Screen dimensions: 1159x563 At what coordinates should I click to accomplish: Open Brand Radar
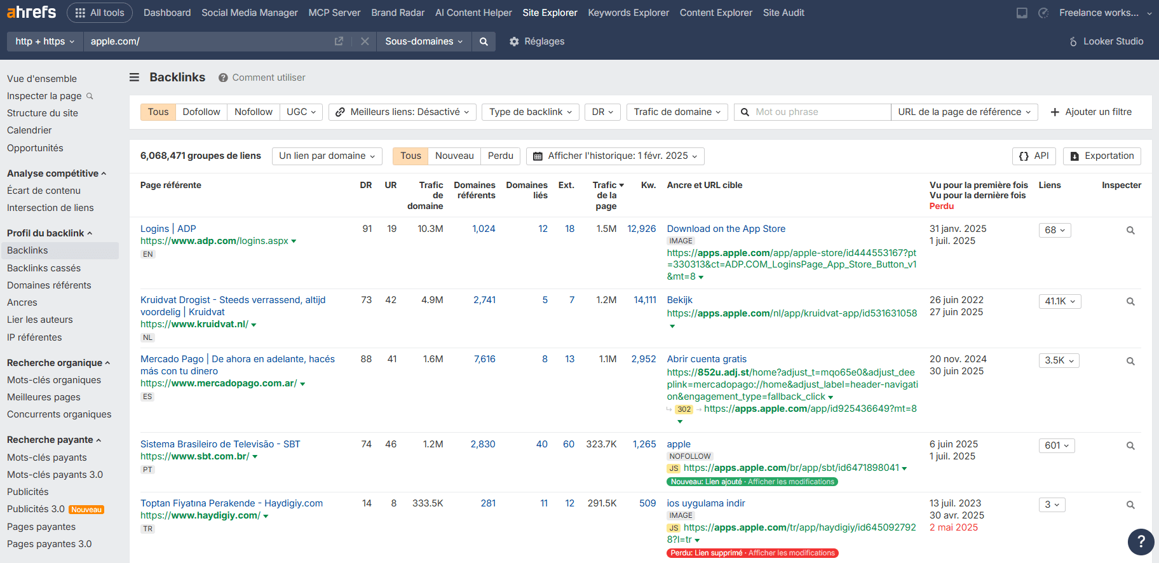[x=398, y=13]
